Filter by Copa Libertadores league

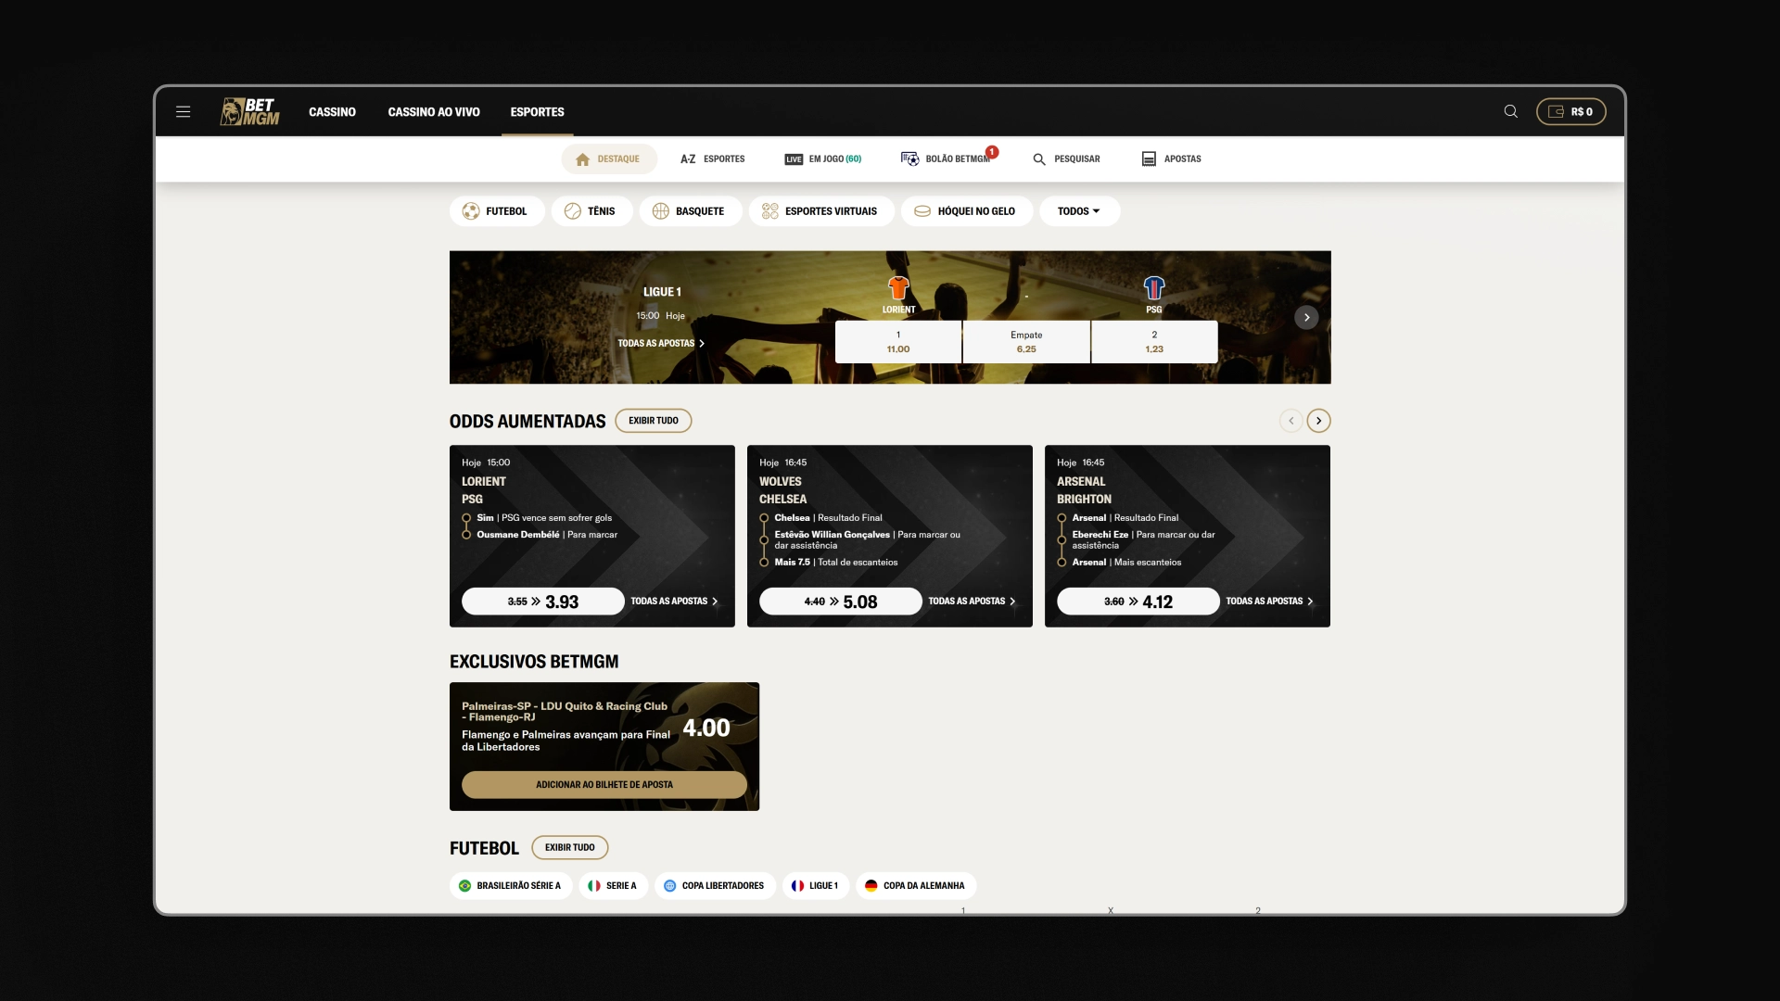714,886
